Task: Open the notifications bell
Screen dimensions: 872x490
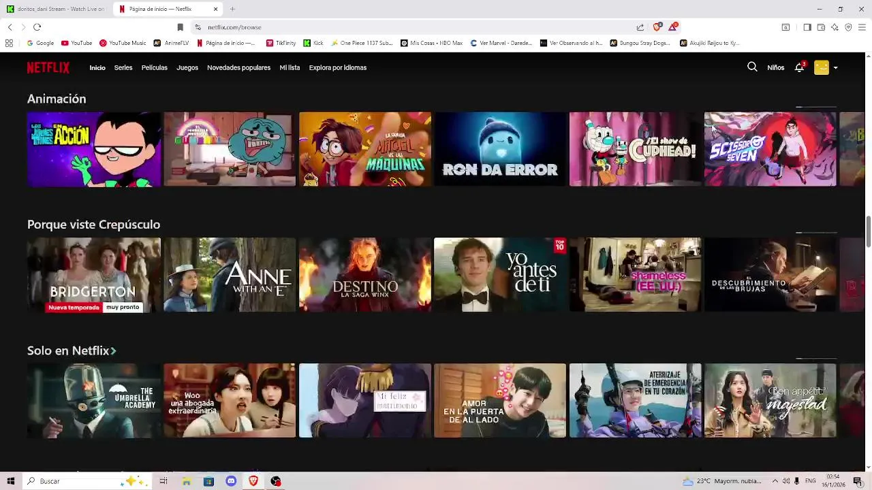Action: [799, 67]
